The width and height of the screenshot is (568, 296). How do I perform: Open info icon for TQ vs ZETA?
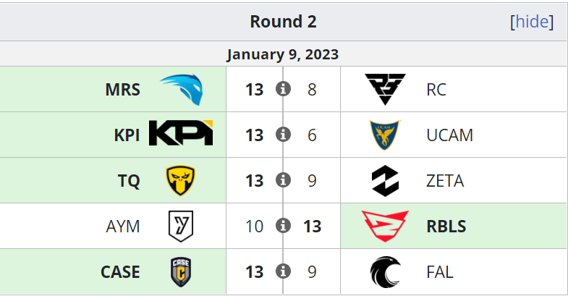point(283,180)
